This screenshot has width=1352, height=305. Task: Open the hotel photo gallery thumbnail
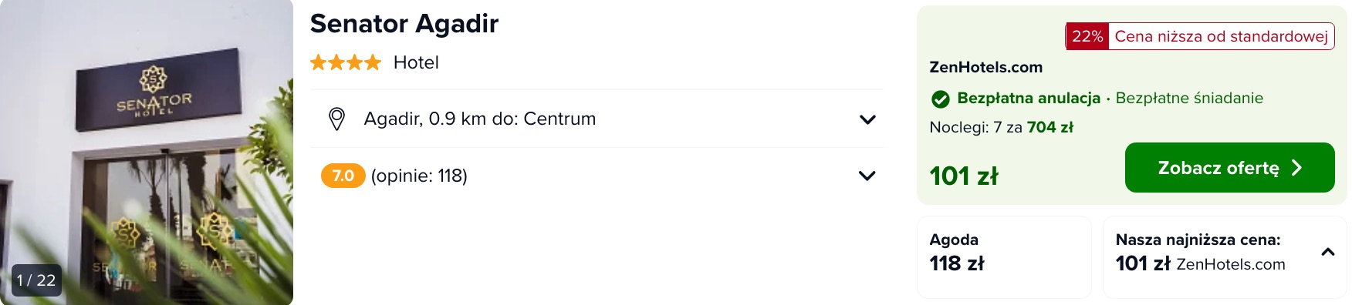[x=147, y=152]
